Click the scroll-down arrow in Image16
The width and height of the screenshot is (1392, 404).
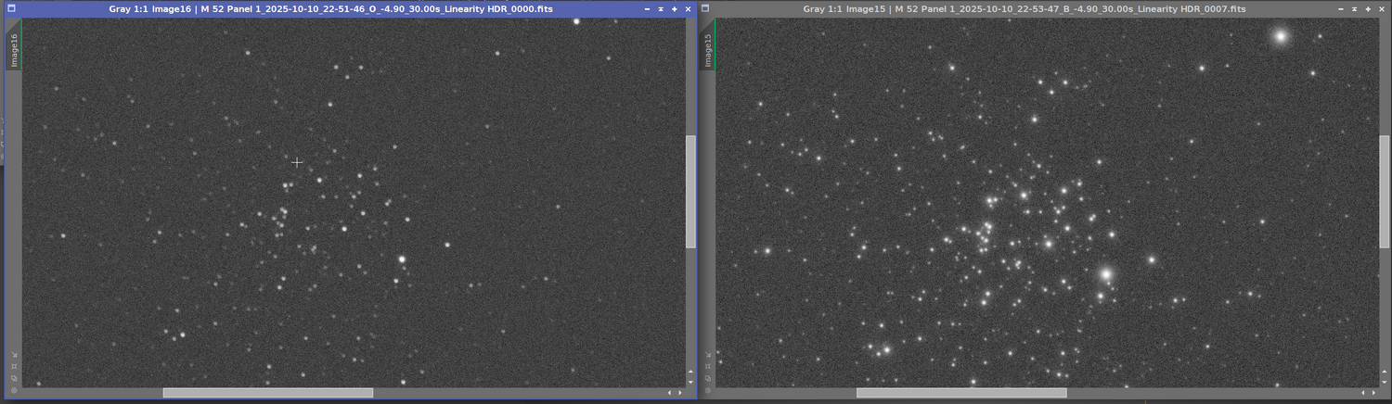point(690,382)
